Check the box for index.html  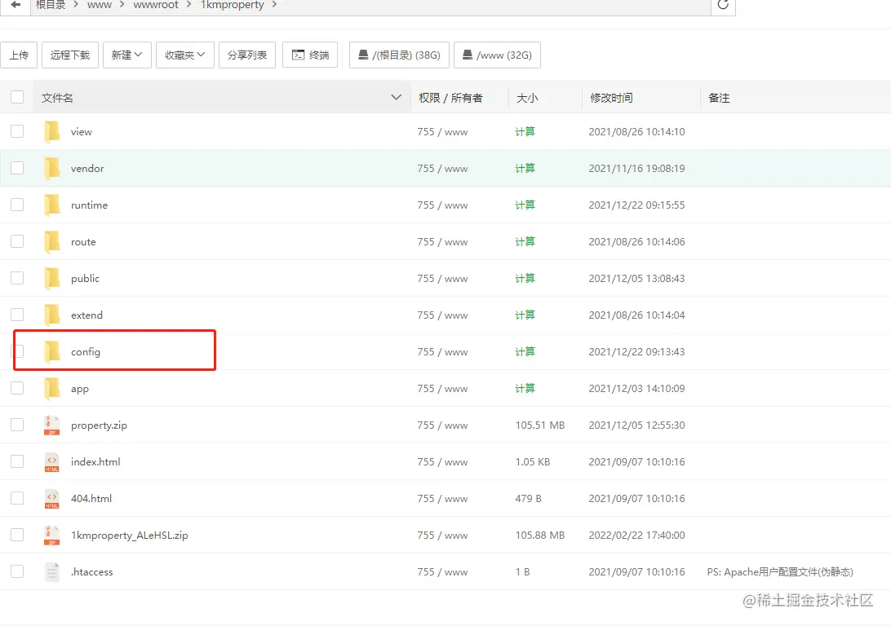[17, 461]
